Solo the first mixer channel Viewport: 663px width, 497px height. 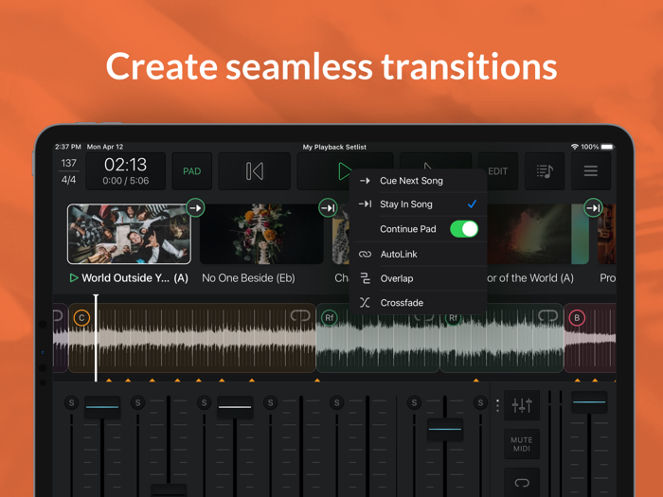71,402
